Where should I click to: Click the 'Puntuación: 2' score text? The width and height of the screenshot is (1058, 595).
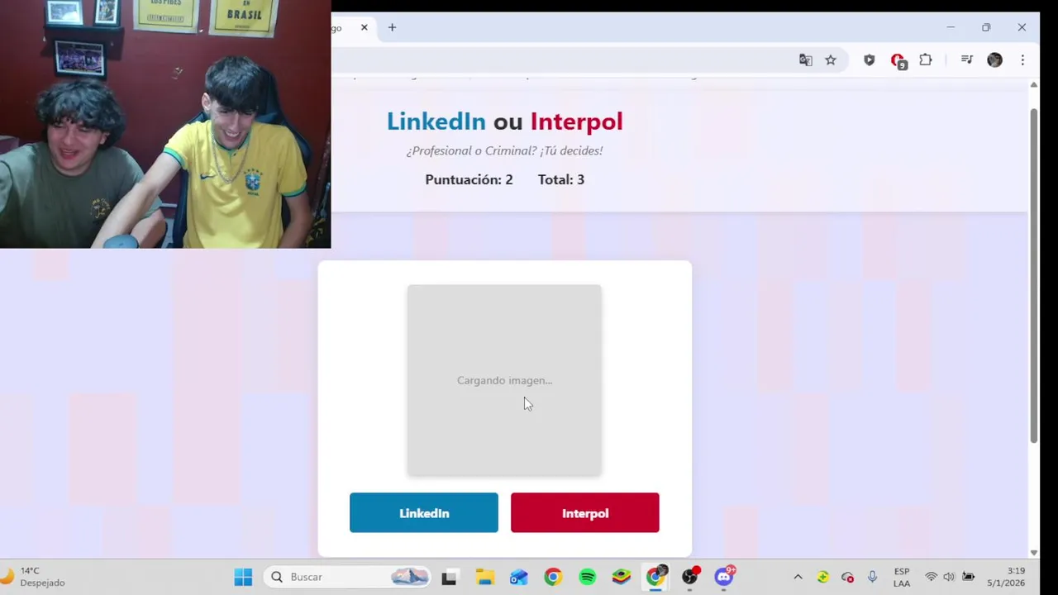coord(469,179)
